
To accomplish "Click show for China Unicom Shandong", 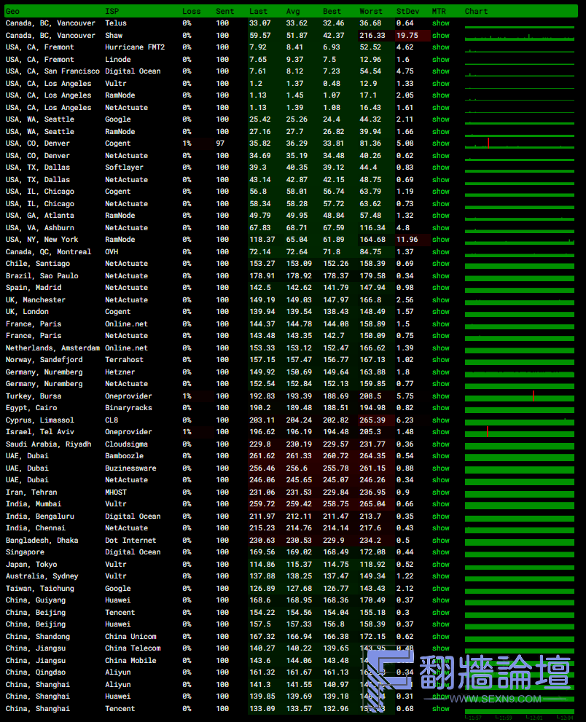I will 440,636.
